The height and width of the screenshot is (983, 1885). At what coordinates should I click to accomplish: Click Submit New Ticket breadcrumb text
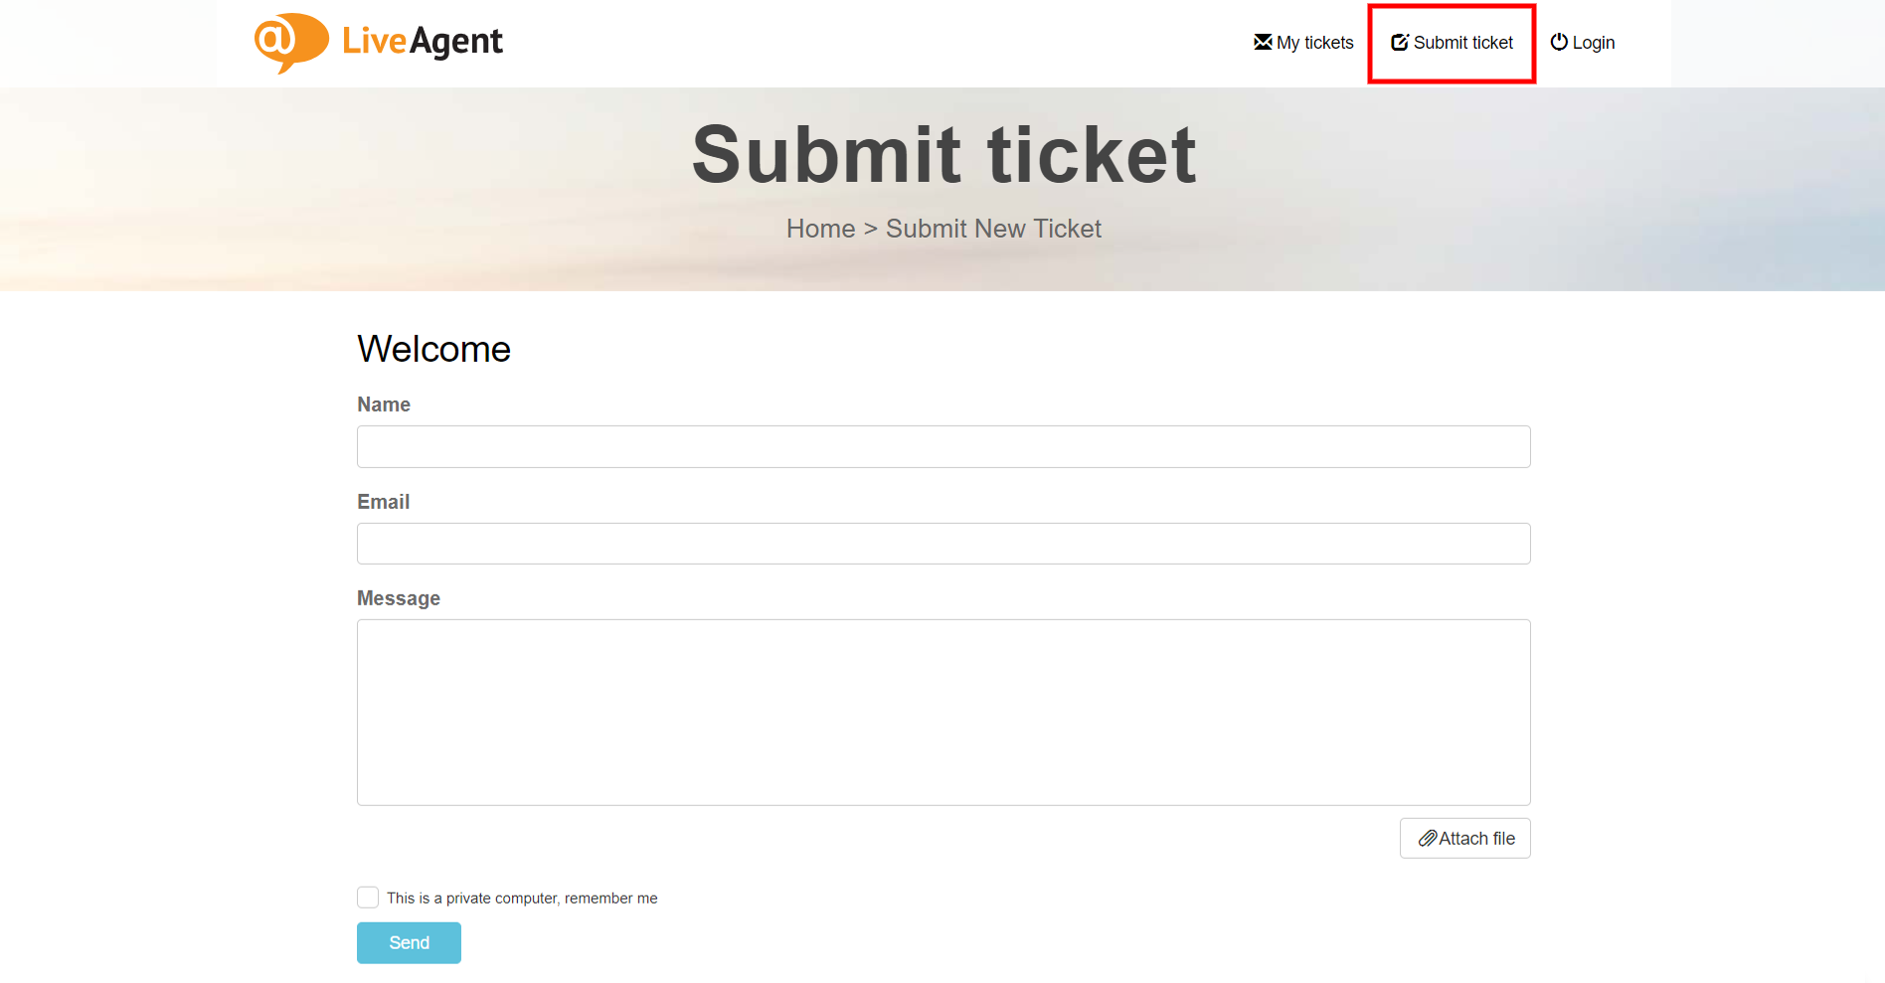[993, 229]
